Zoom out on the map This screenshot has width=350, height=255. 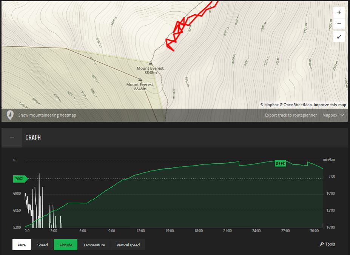coord(339,24)
